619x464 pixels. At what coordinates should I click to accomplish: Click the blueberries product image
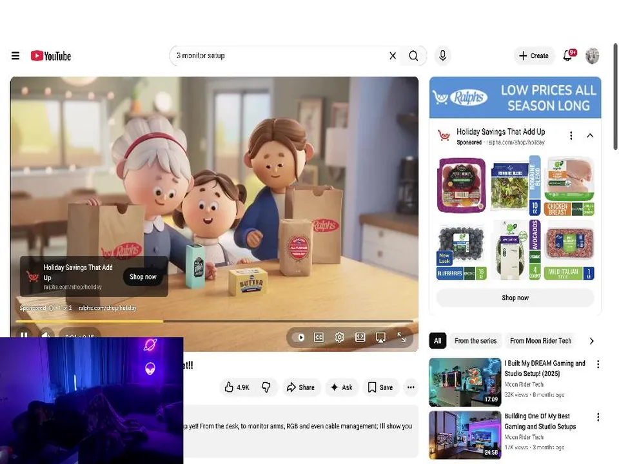click(x=462, y=251)
